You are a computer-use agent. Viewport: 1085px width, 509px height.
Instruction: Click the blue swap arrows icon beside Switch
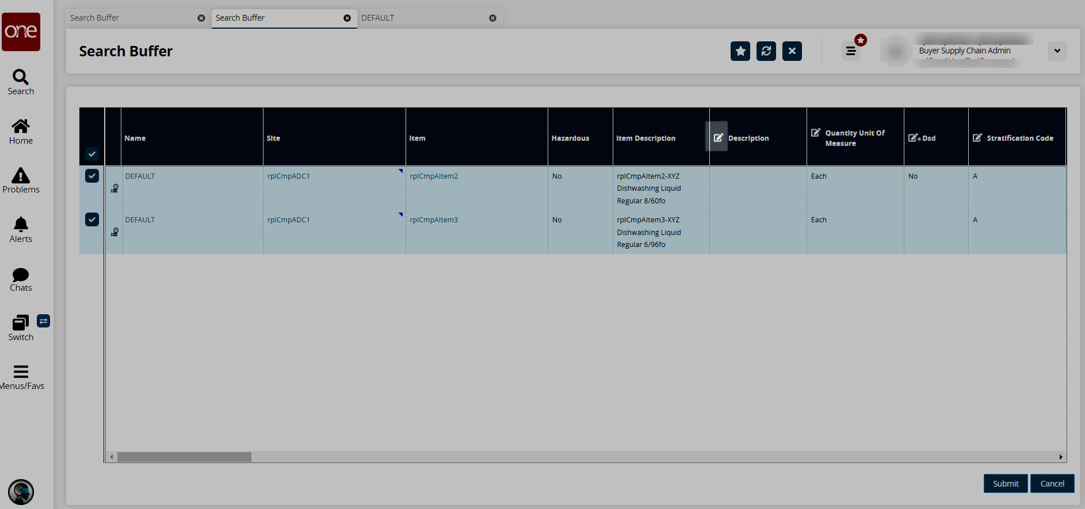click(x=44, y=321)
